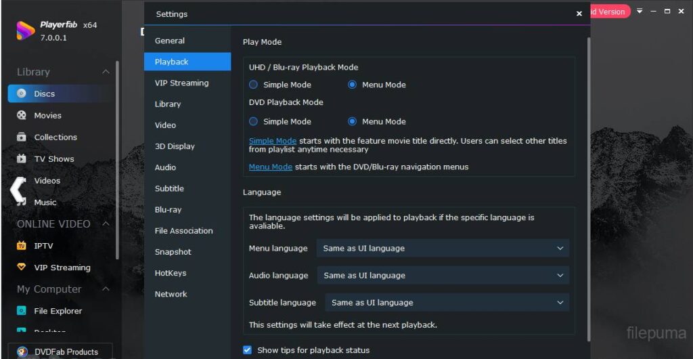Click the Movies film reel icon
Screen dimensions: 693x359
click(x=21, y=115)
